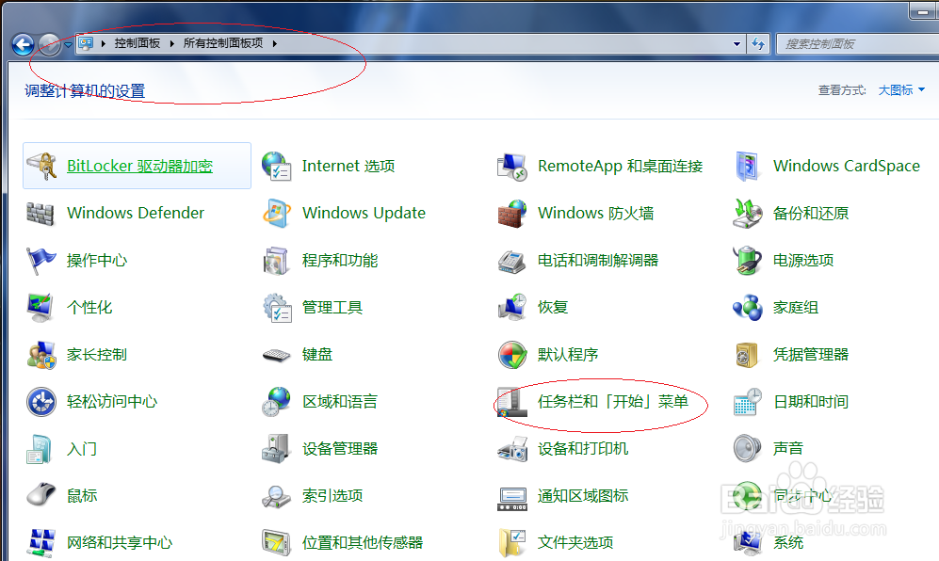Click the 搜索控制面板 search box
The image size is (939, 561).
858,43
